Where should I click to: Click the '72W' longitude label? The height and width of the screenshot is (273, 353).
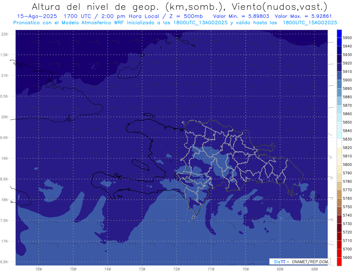coord(176,269)
